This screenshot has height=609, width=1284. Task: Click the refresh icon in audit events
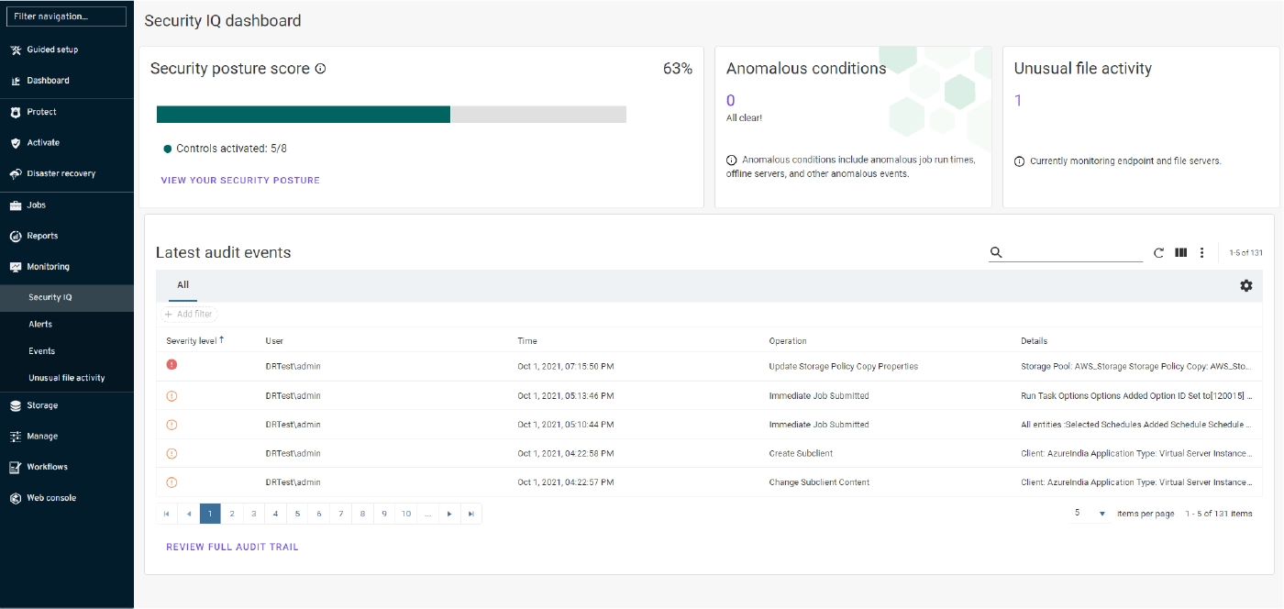[x=1158, y=253]
